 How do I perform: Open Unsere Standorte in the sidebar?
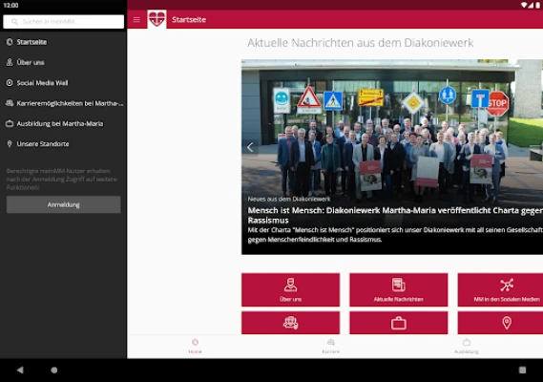[63, 144]
